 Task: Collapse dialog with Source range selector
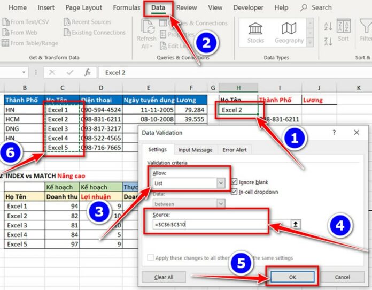coord(296,224)
